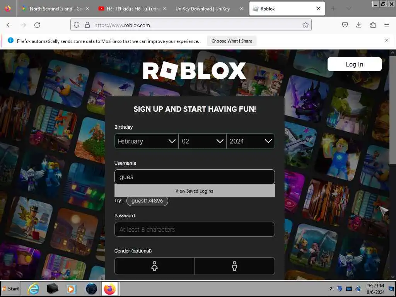Select the male gender icon button

tap(235, 266)
